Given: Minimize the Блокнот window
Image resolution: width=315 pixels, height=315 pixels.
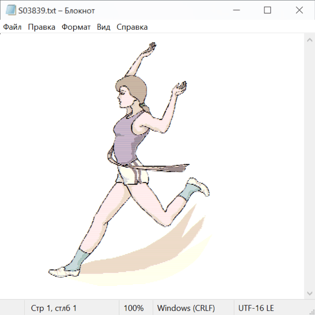Looking at the screenshot, I should pos(236,10).
